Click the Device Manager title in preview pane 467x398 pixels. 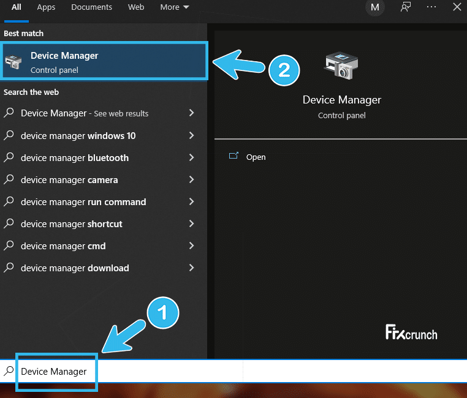click(341, 100)
